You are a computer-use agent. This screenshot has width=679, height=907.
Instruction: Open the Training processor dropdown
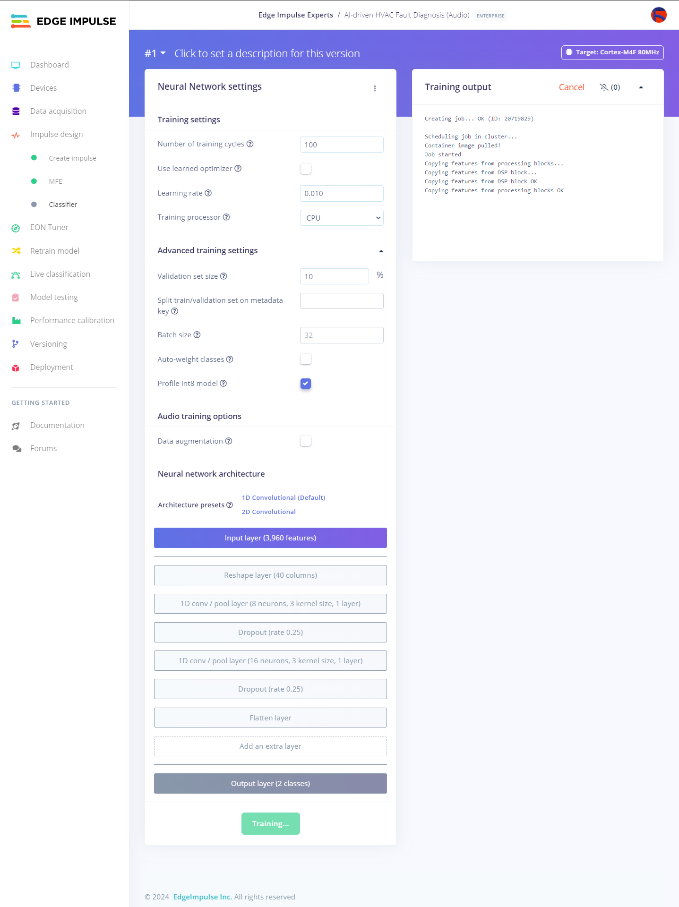click(341, 218)
